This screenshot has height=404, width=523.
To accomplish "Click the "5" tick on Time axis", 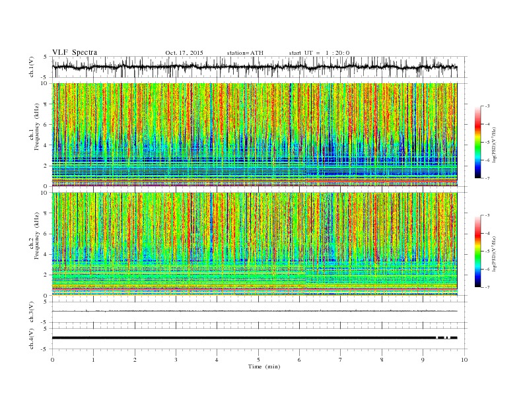I will (x=258, y=360).
